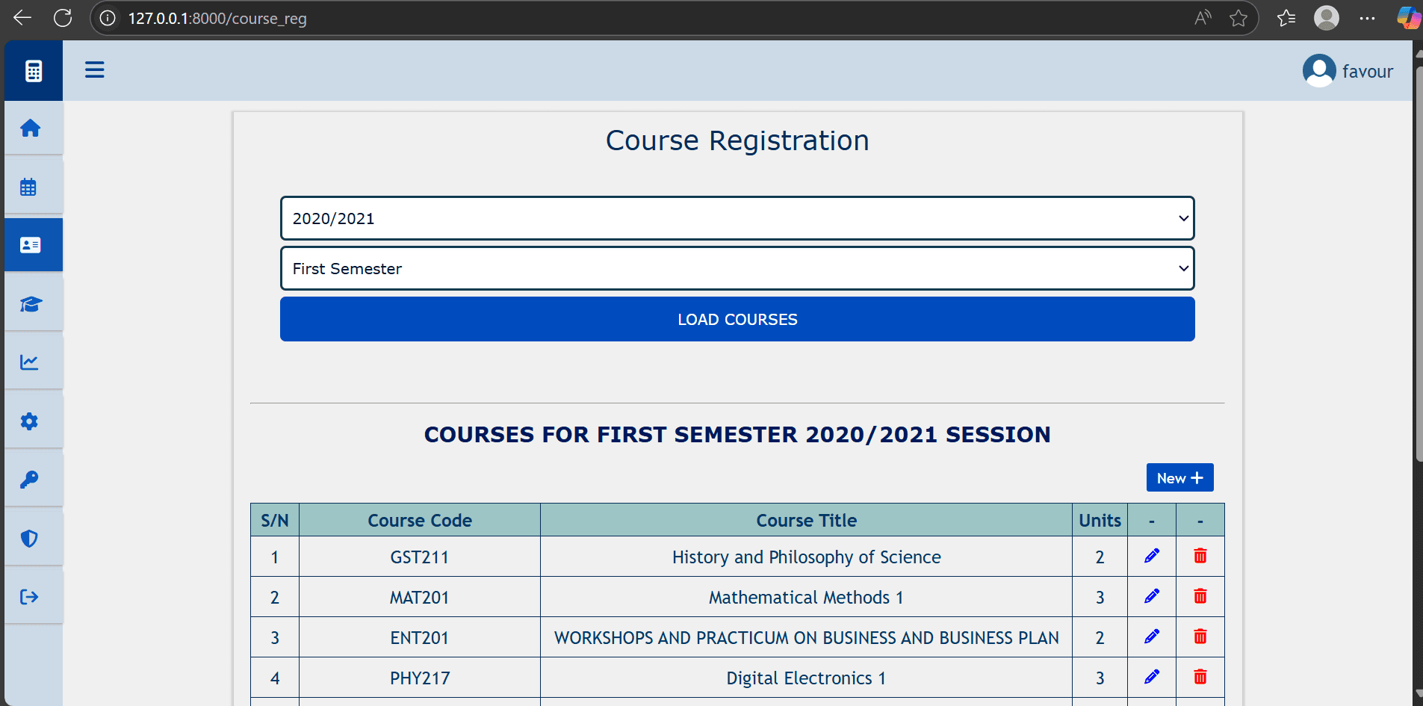Click the shield icon in sidebar

point(29,539)
